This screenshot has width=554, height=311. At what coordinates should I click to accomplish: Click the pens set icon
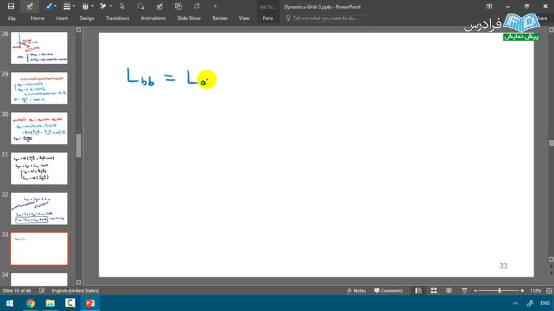86,6
